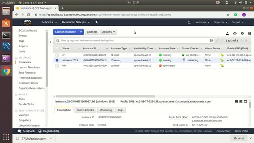The width and height of the screenshot is (254, 143).
Task: Open the Terms of Use link
Action: click(241, 131)
